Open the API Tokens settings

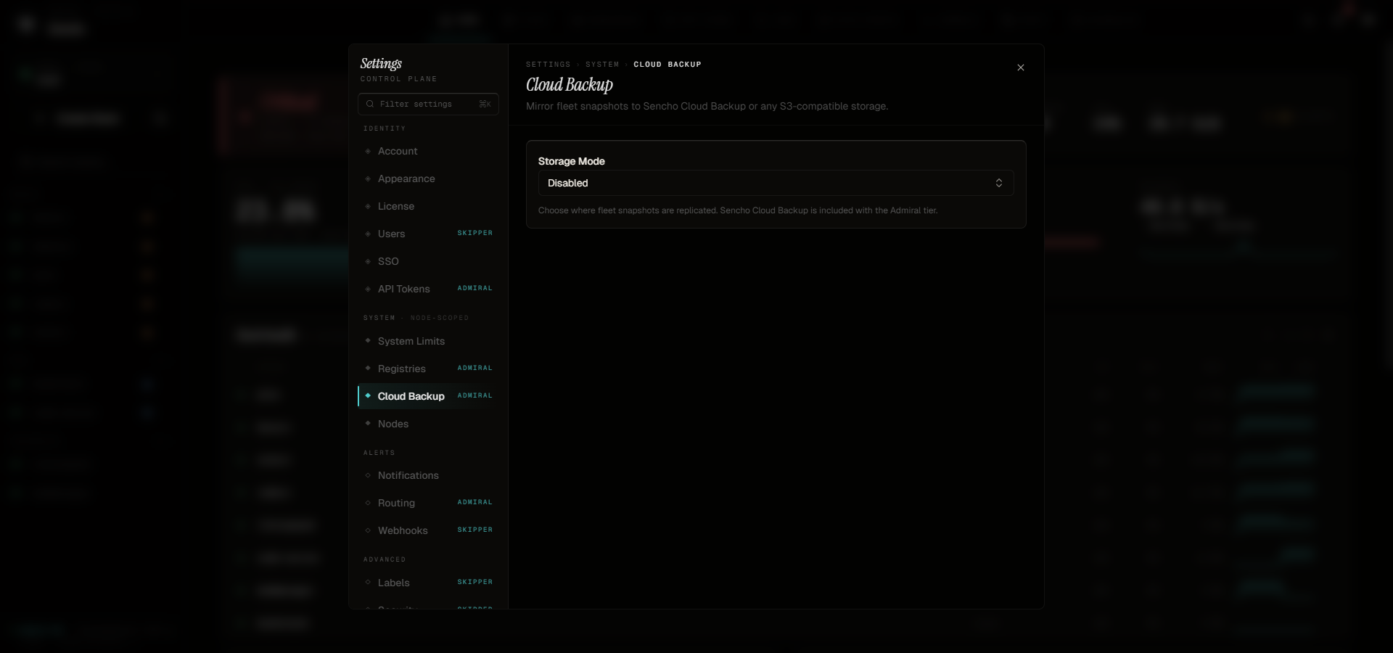pyautogui.click(x=428, y=289)
